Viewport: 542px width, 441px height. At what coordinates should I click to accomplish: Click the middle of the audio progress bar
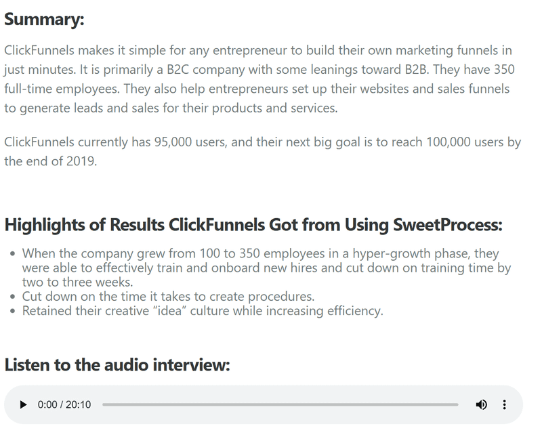(280, 404)
